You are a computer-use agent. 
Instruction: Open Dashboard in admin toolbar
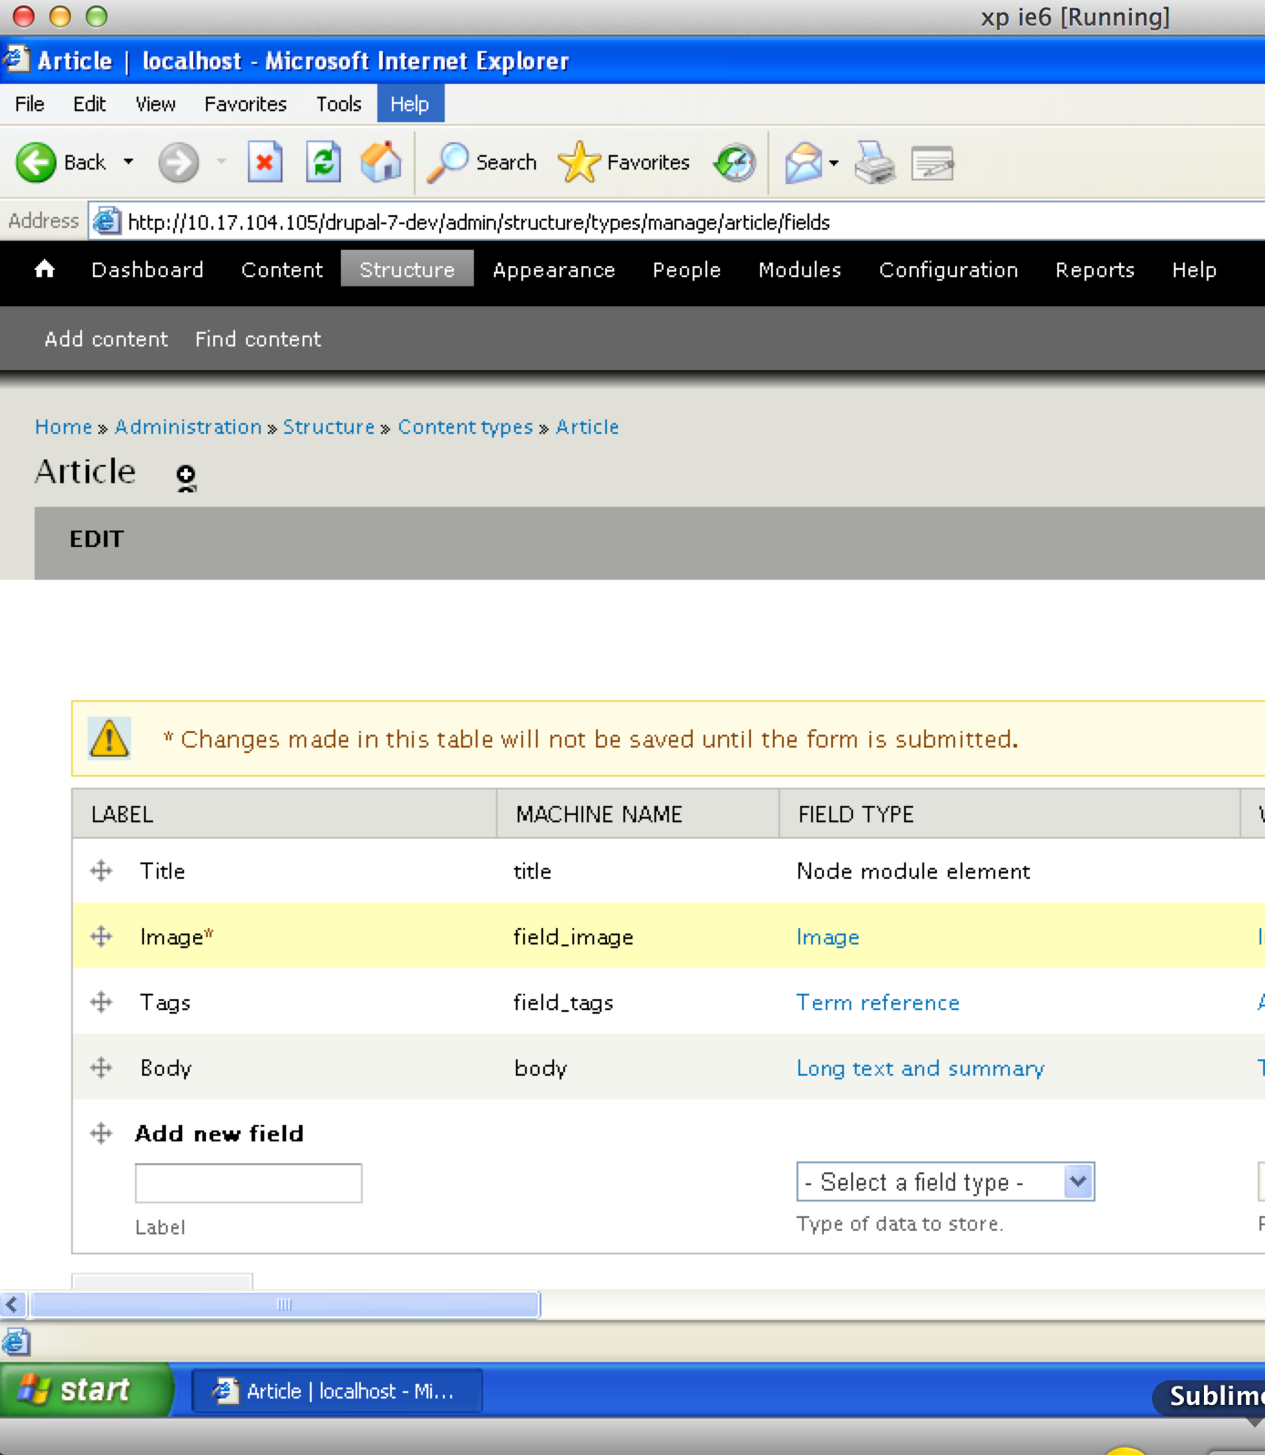tap(148, 270)
